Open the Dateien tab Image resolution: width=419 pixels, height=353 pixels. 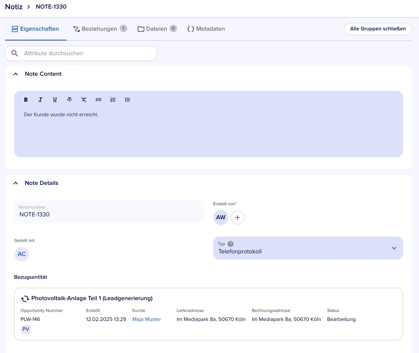click(157, 29)
